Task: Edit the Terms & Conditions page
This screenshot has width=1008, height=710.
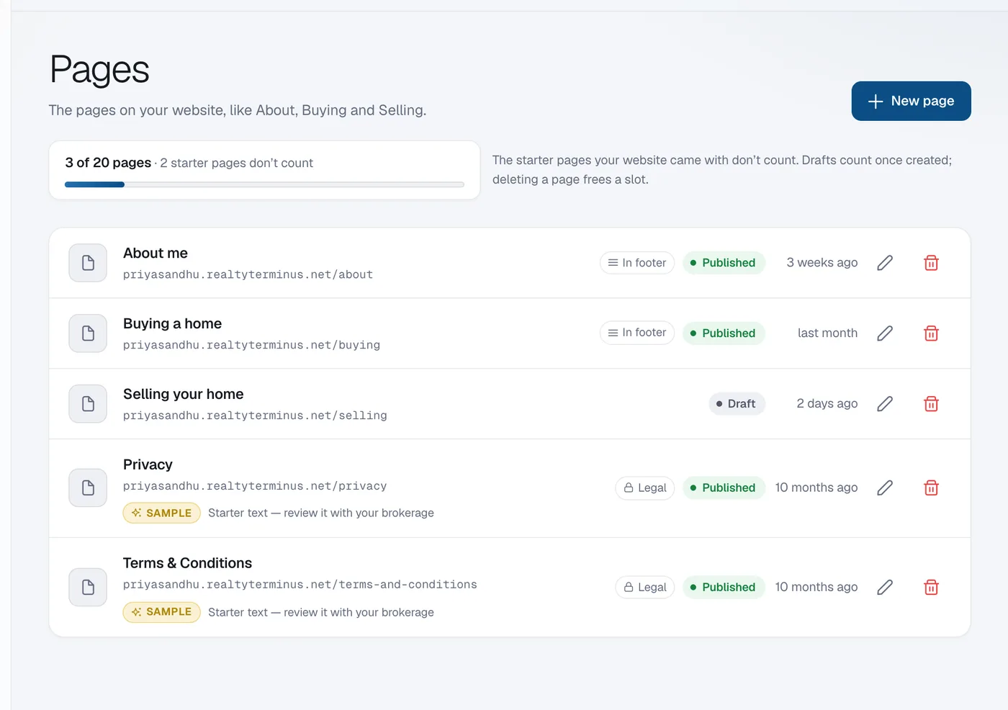Action: coord(885,588)
